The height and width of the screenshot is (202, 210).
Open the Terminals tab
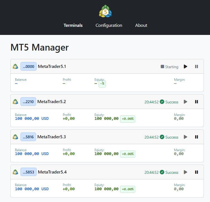point(73,25)
